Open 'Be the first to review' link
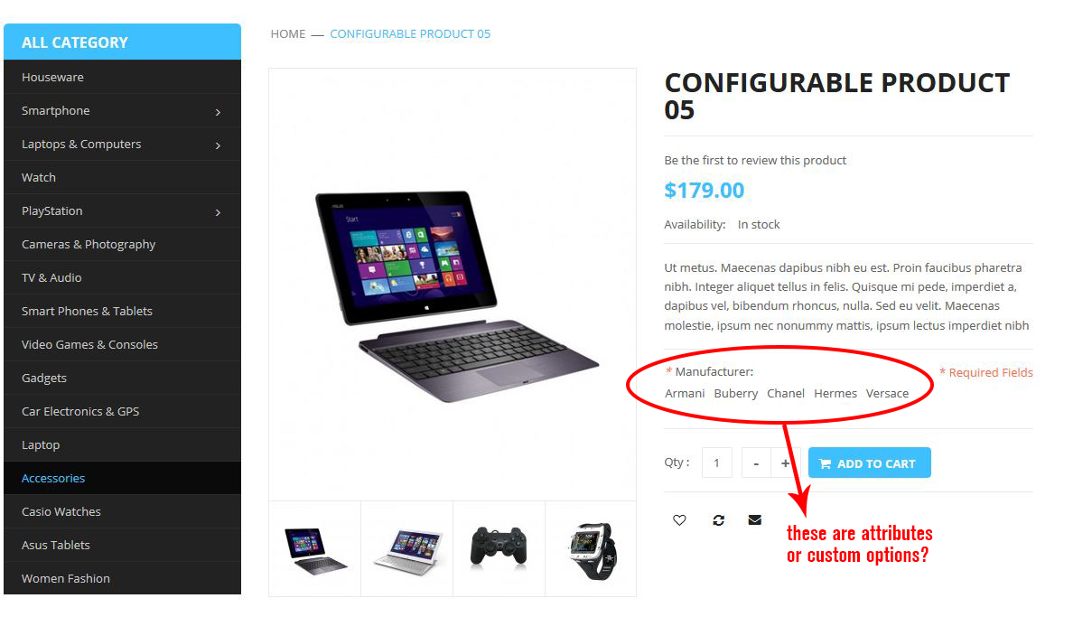Screen dimensions: 1092x617 pyautogui.click(x=755, y=161)
